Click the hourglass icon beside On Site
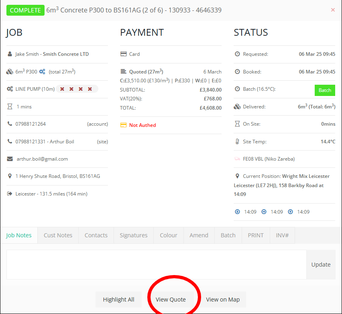Screen dimensions: 342x314 tap(237, 124)
